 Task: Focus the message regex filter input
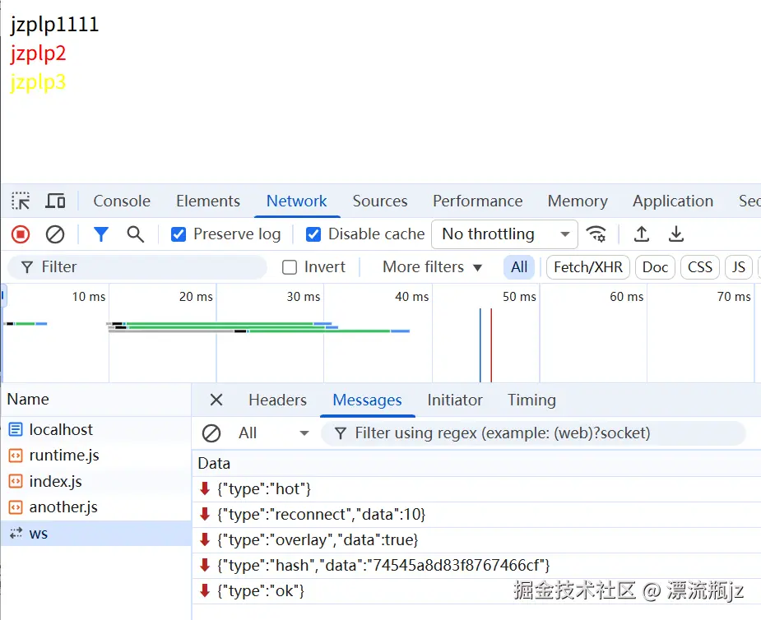[x=533, y=433]
